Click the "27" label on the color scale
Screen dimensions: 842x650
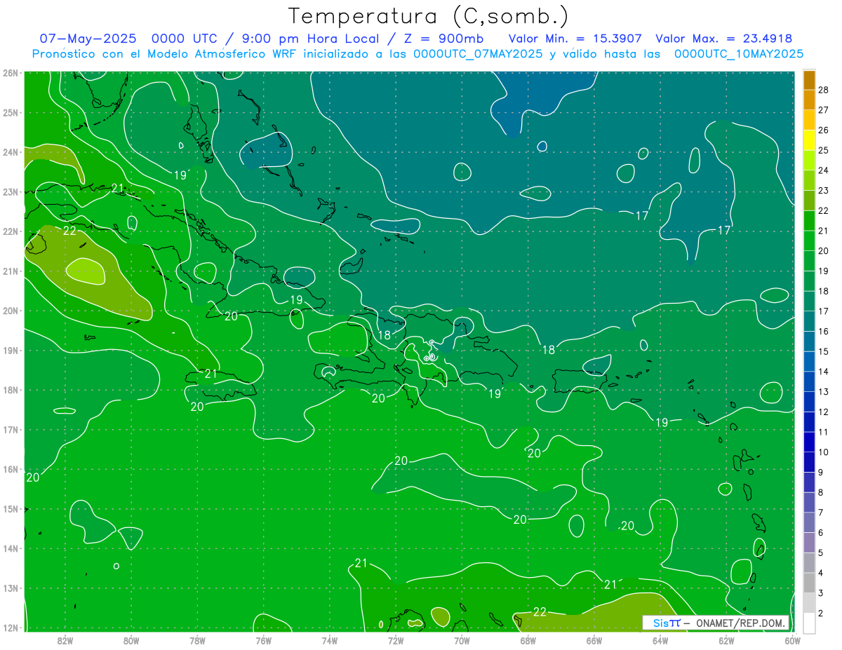[824, 110]
